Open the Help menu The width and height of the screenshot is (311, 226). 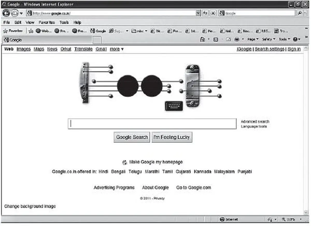coord(77,23)
